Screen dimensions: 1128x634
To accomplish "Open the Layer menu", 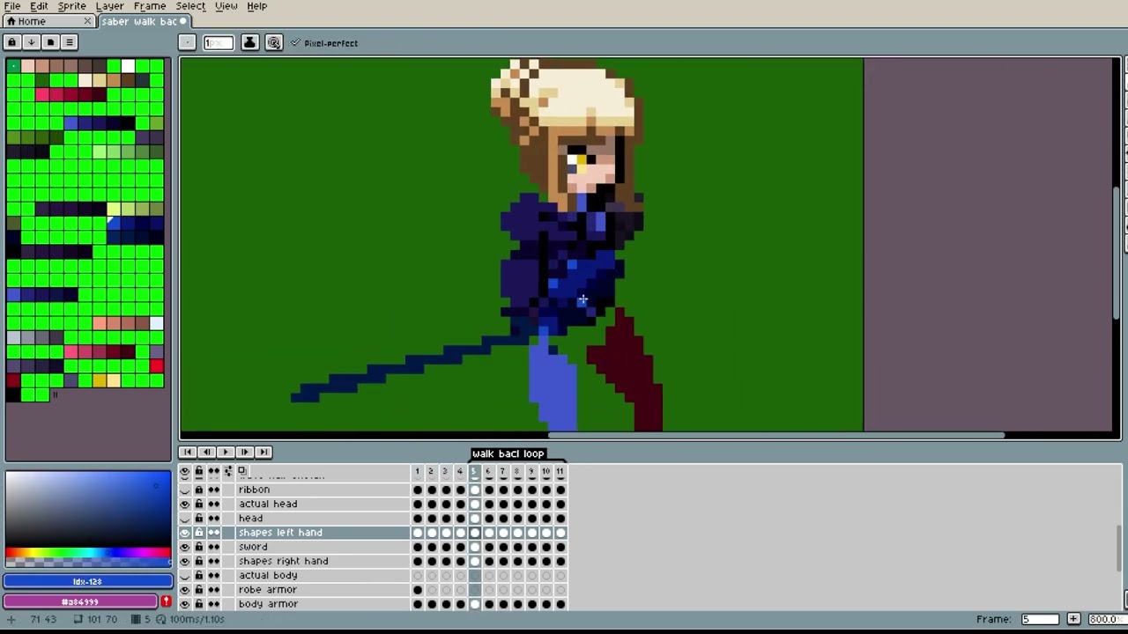I will pyautogui.click(x=109, y=6).
